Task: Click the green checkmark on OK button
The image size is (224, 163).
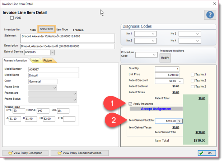Action: 201,153
